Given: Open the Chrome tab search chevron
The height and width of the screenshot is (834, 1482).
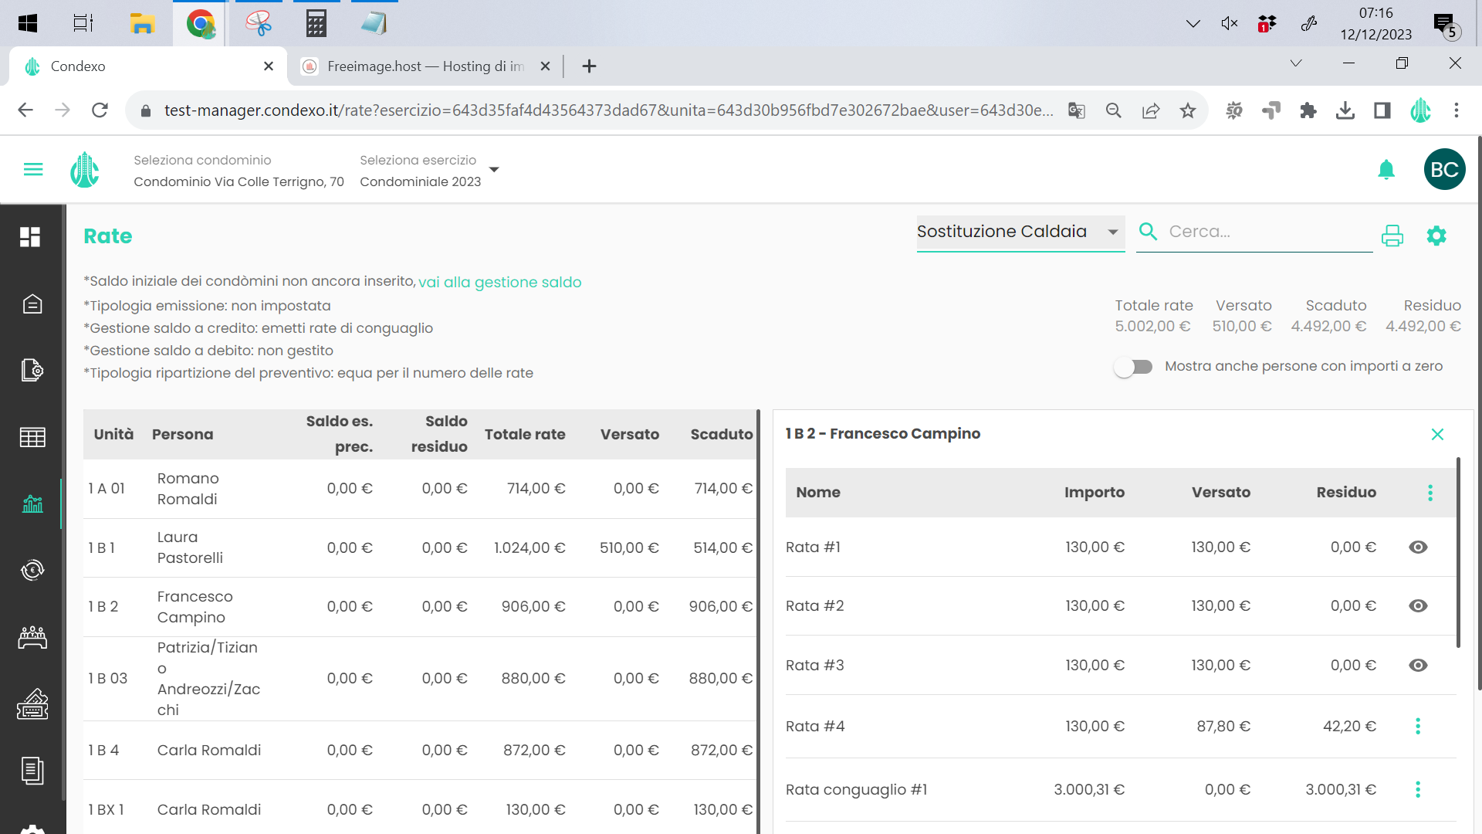Looking at the screenshot, I should tap(1296, 63).
